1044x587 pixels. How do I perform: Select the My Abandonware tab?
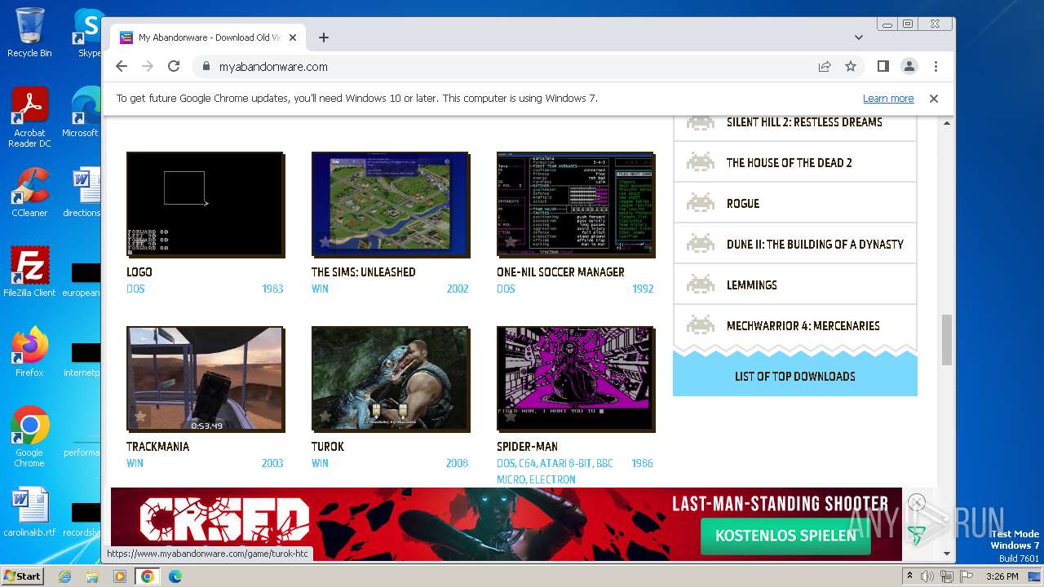coord(209,38)
